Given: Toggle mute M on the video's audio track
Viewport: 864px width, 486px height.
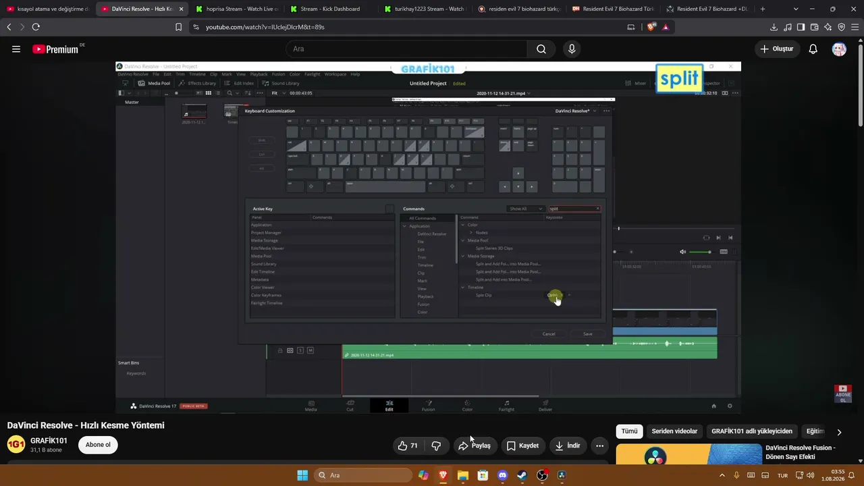Looking at the screenshot, I should [310, 350].
